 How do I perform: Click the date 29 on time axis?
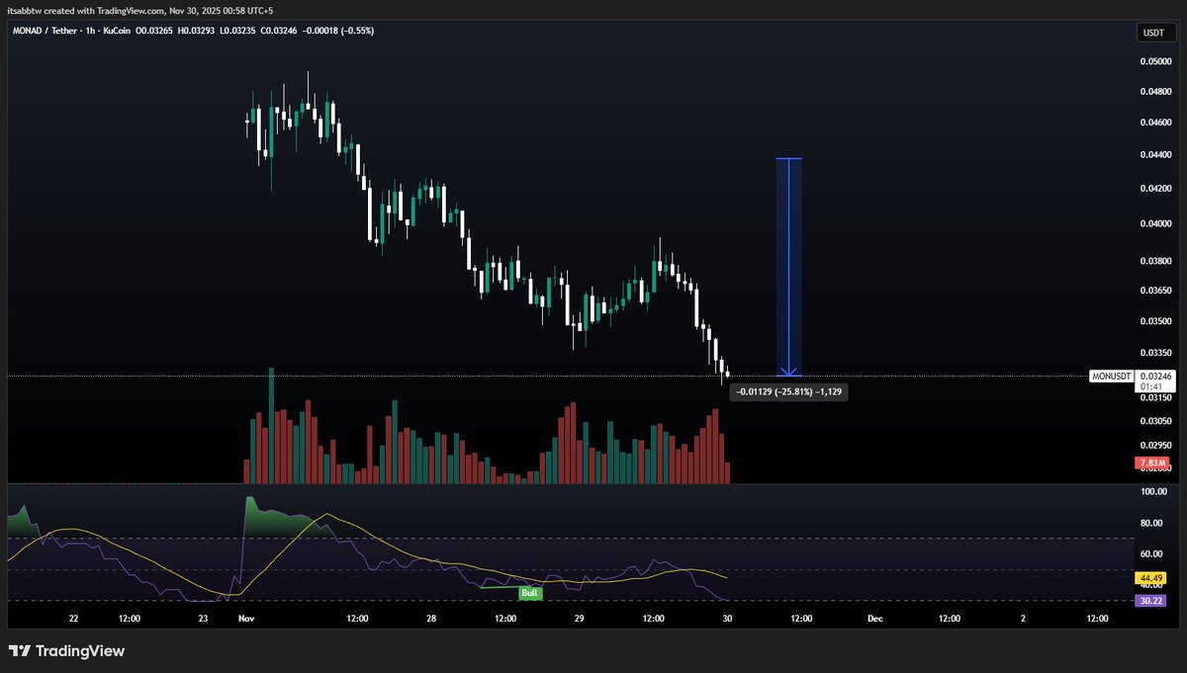[580, 619]
